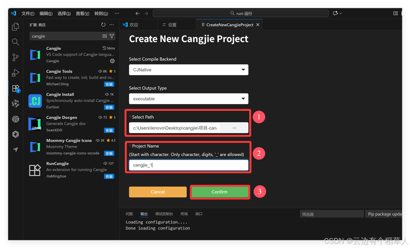Open the 问题 panel tab
Screen dimensions: 410x248
(x=129, y=214)
